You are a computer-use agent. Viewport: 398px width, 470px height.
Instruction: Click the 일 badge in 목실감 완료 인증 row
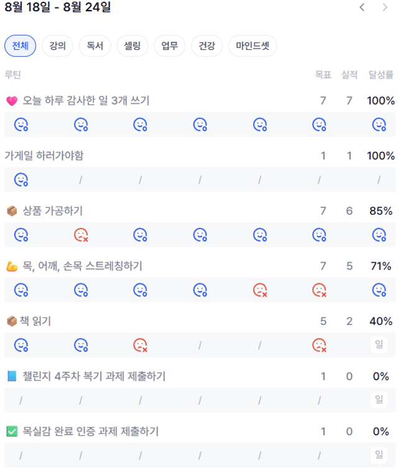(x=379, y=454)
